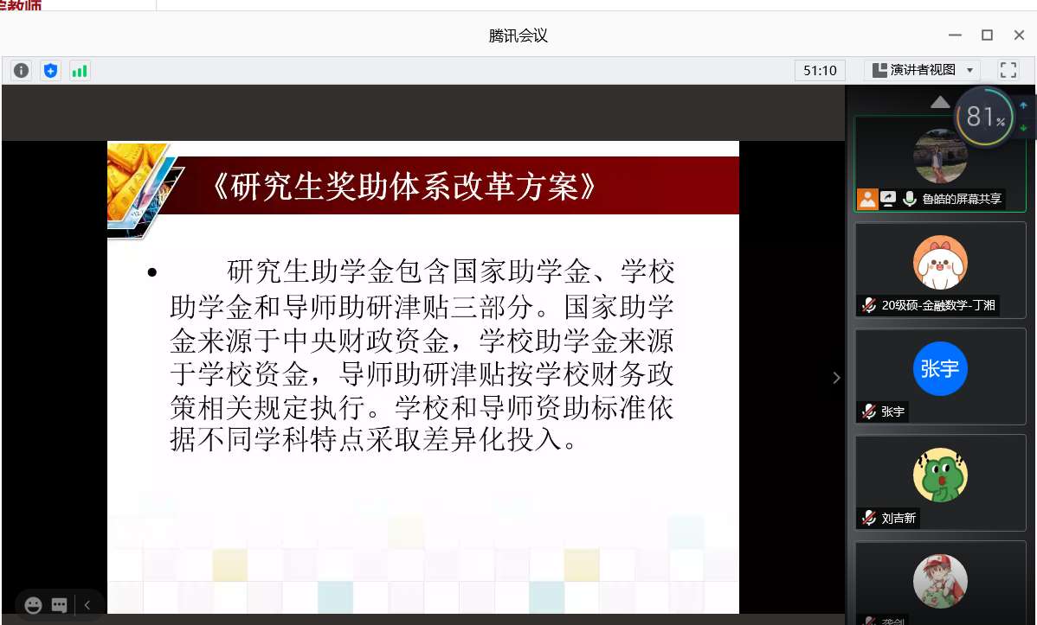Screen dimensions: 1037x625
Task: Open the meeting info icon
Action: (21, 71)
